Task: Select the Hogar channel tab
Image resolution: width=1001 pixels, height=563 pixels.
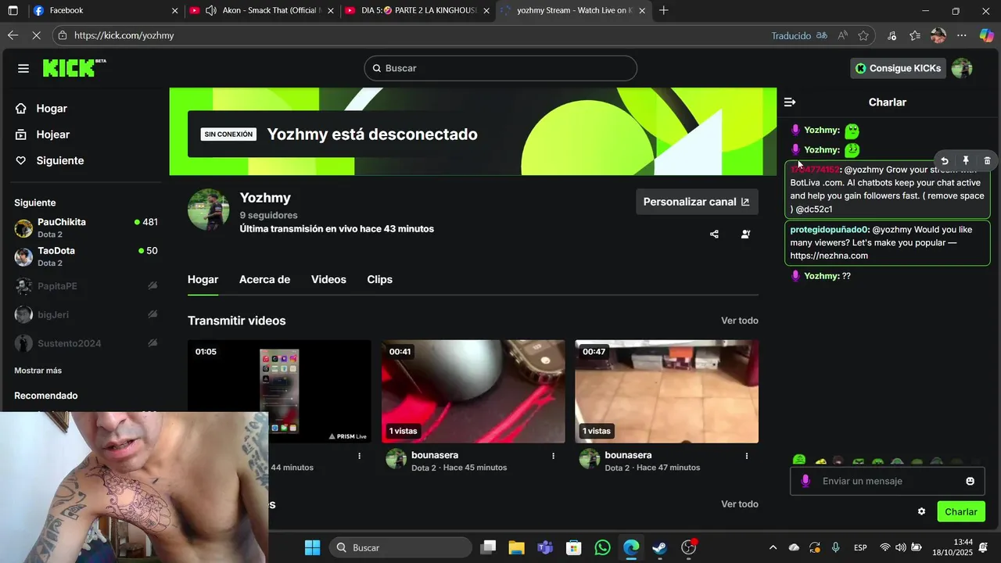Action: point(203,279)
